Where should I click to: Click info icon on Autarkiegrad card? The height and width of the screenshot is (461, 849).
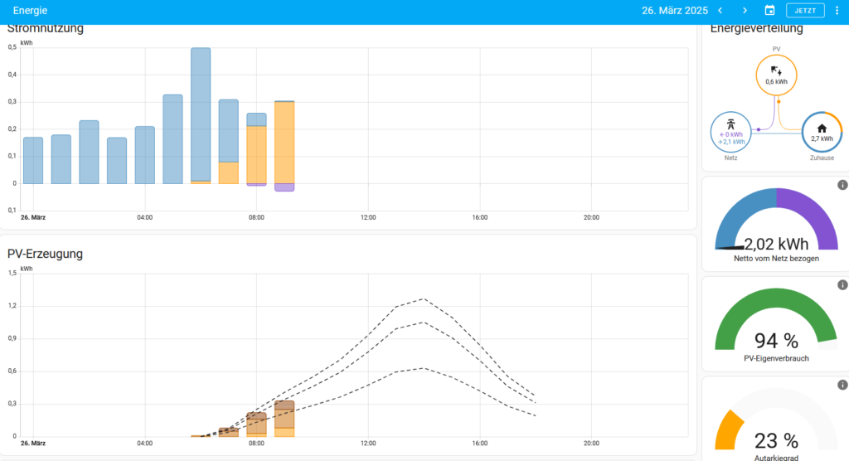(842, 386)
